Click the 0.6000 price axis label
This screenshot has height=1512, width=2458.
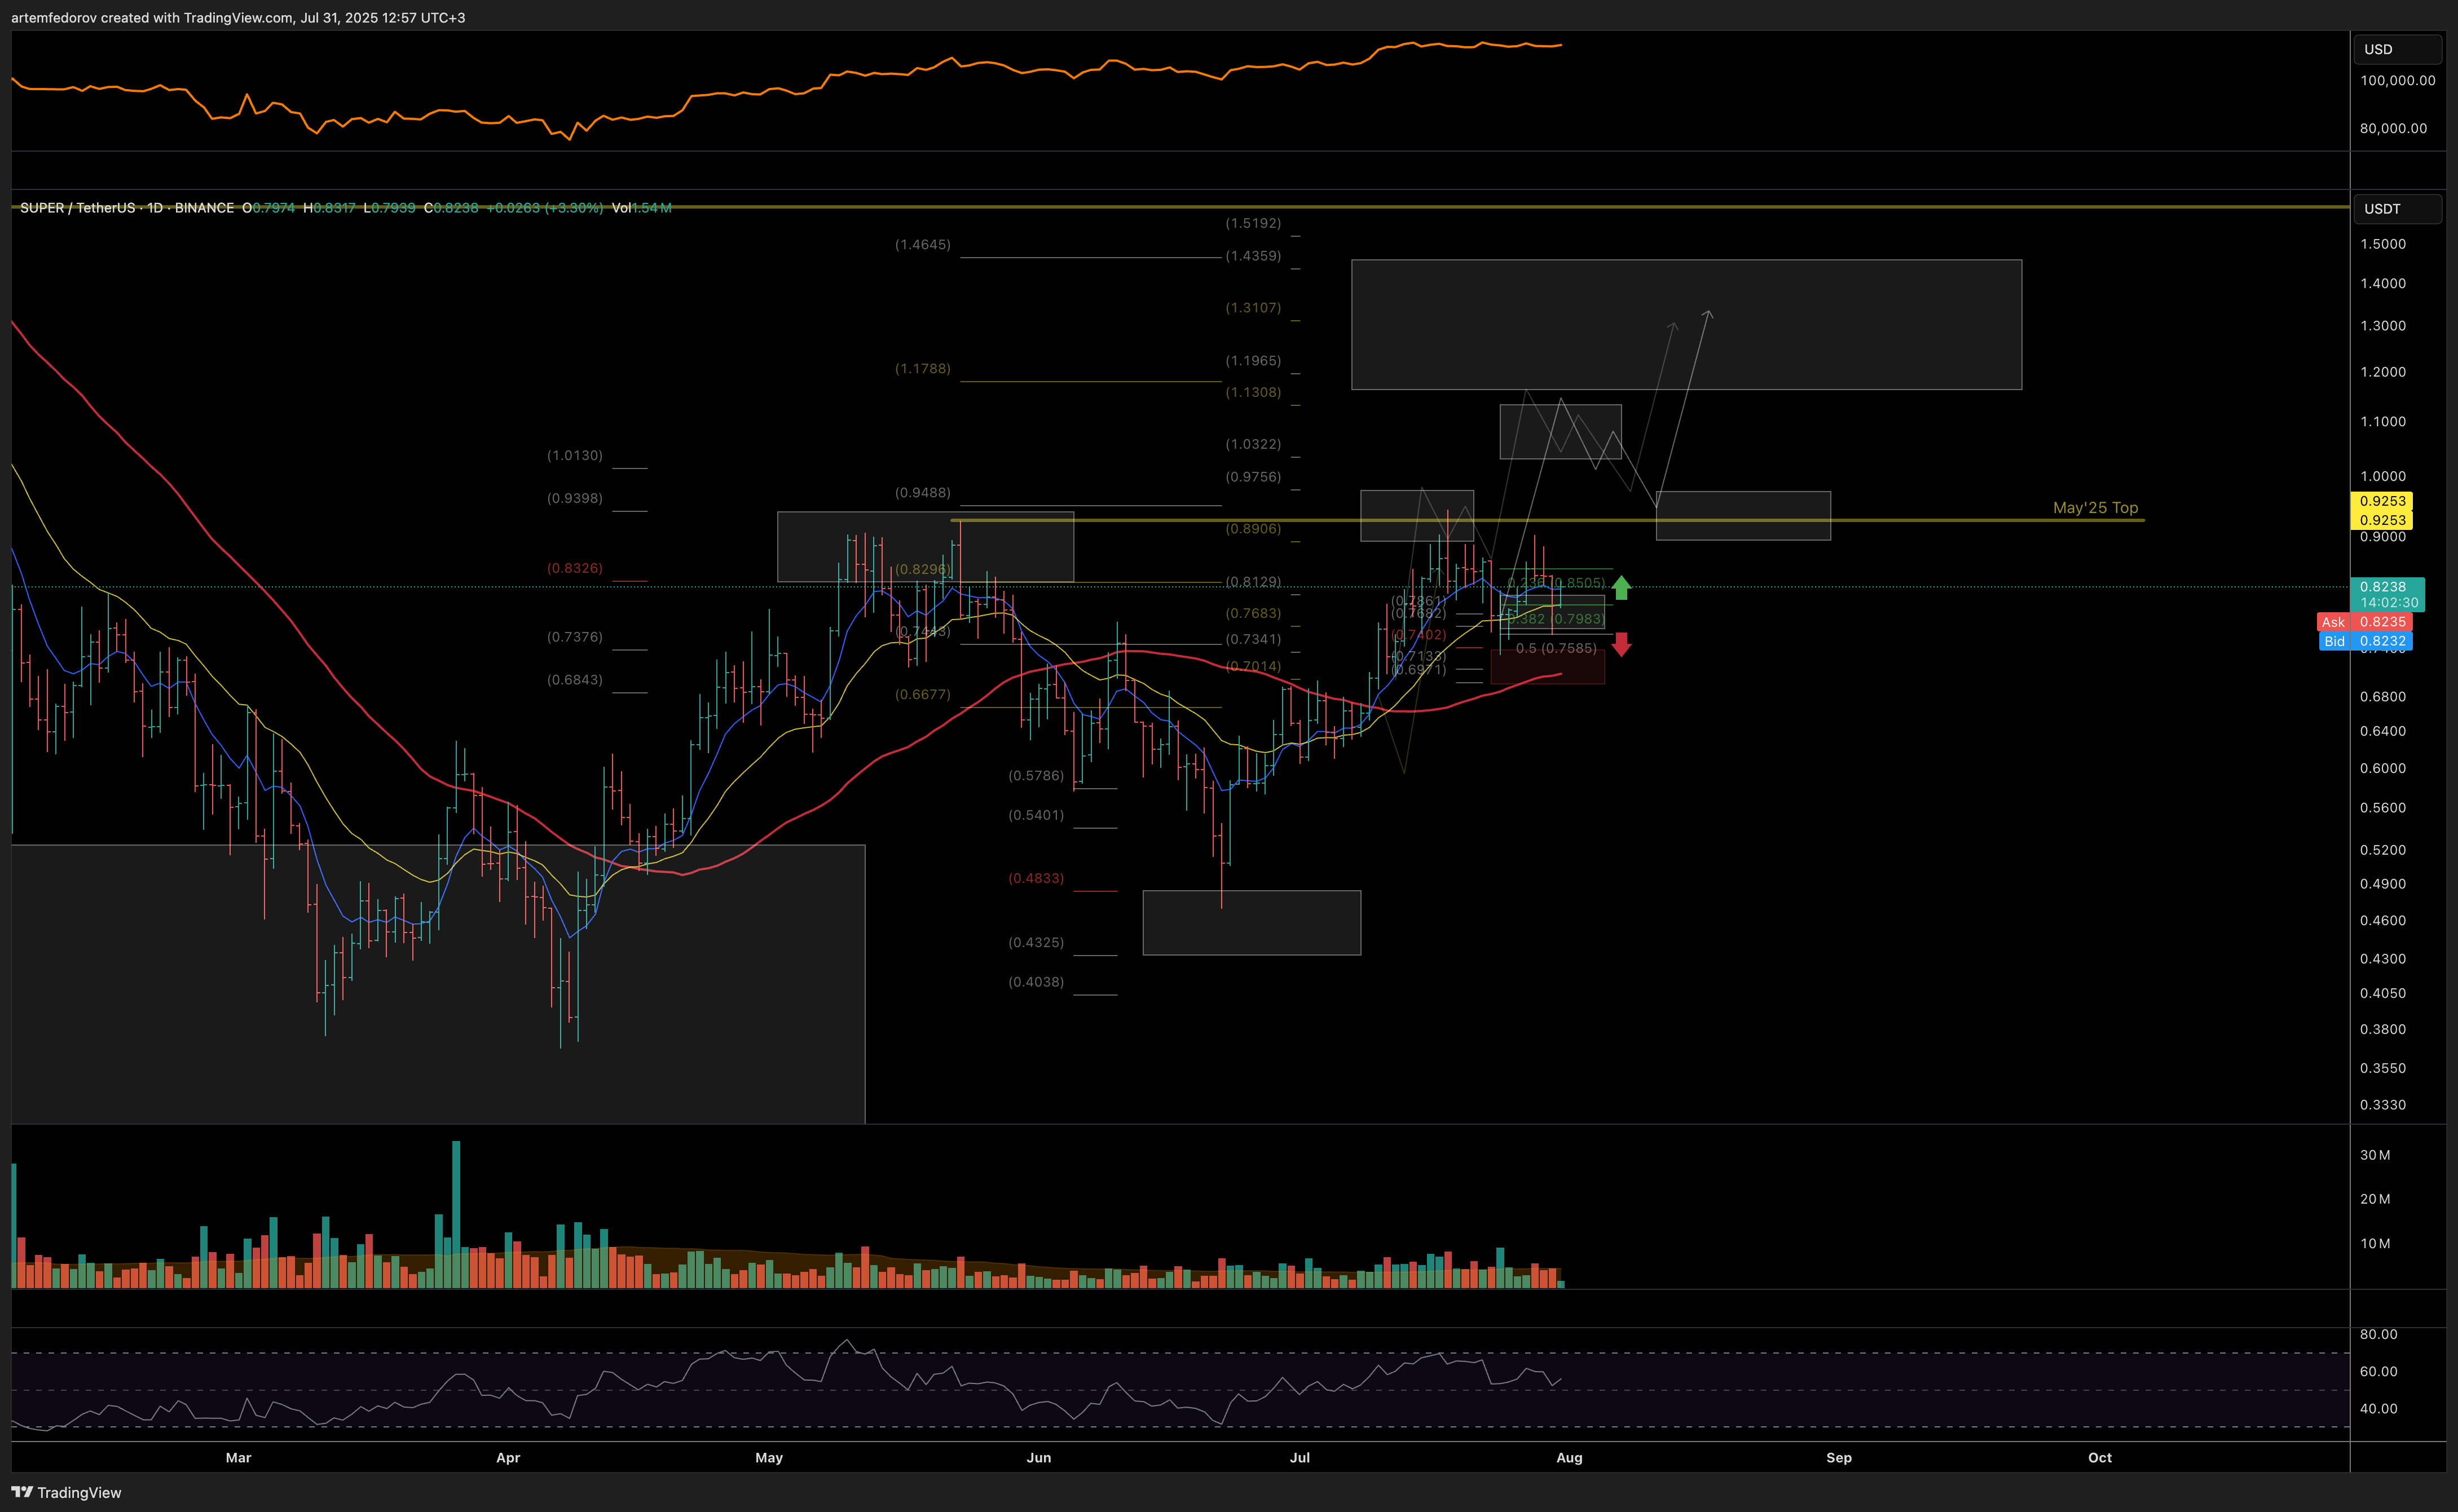(2382, 768)
